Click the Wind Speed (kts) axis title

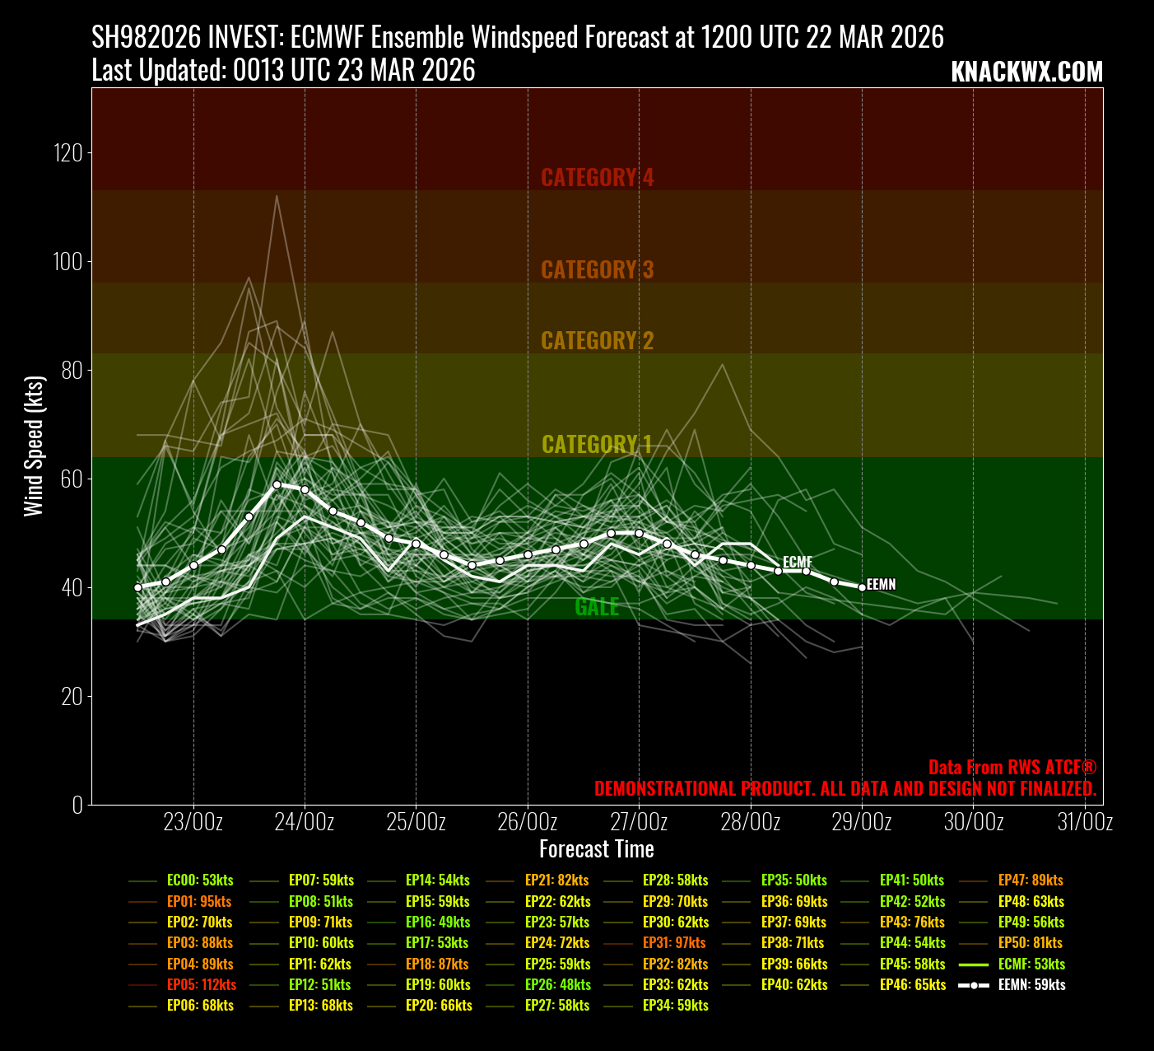click(33, 446)
